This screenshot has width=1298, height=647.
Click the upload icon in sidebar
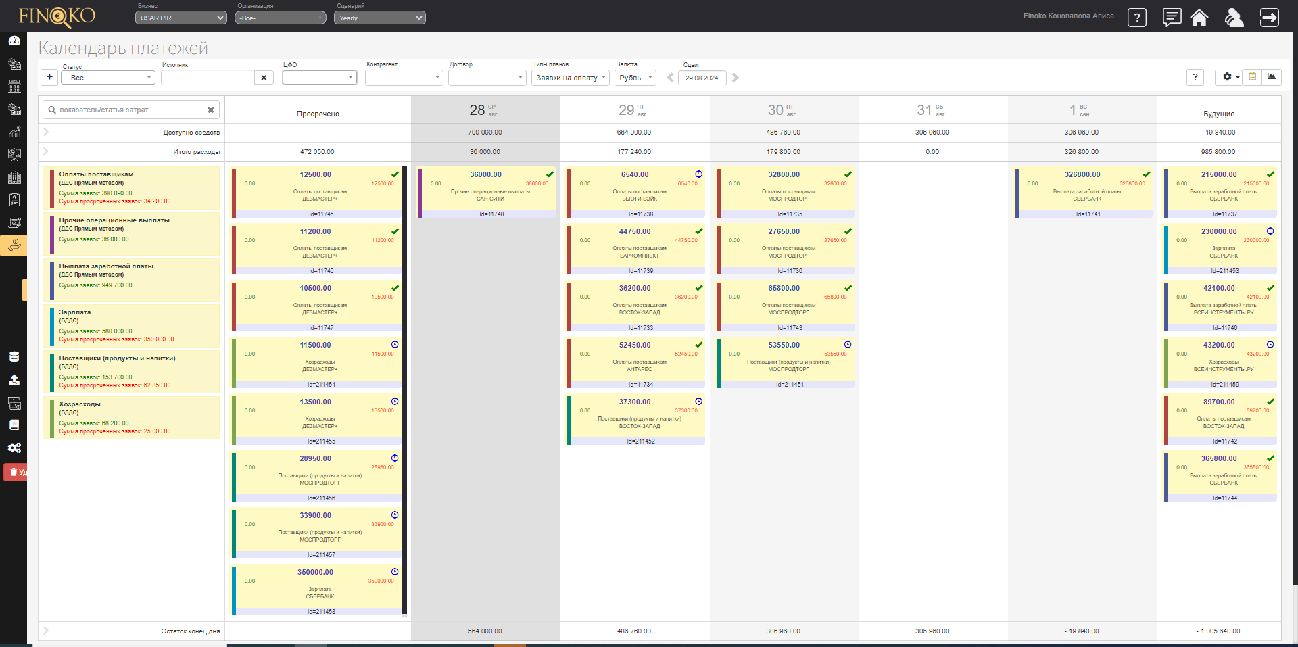click(14, 380)
